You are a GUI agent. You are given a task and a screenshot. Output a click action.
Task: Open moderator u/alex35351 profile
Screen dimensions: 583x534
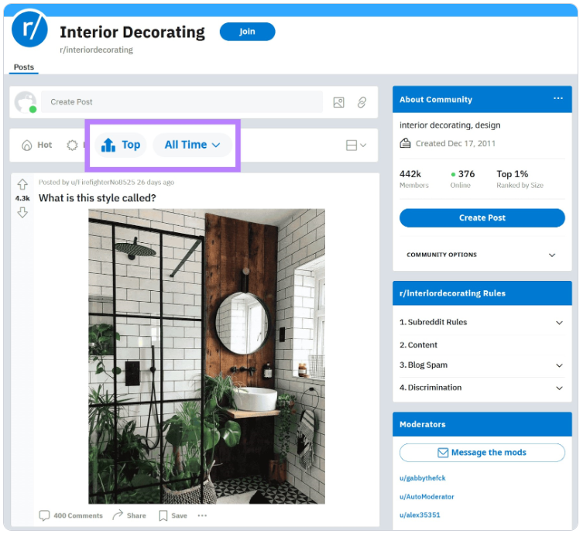420,515
